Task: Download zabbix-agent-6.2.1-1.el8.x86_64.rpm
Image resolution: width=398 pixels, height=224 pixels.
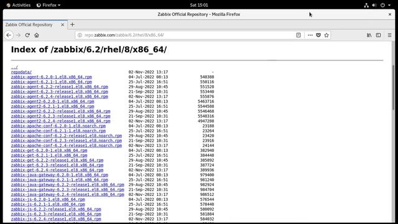Action: click(x=51, y=82)
